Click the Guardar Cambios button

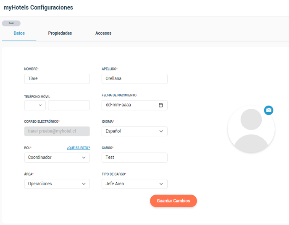(x=173, y=201)
